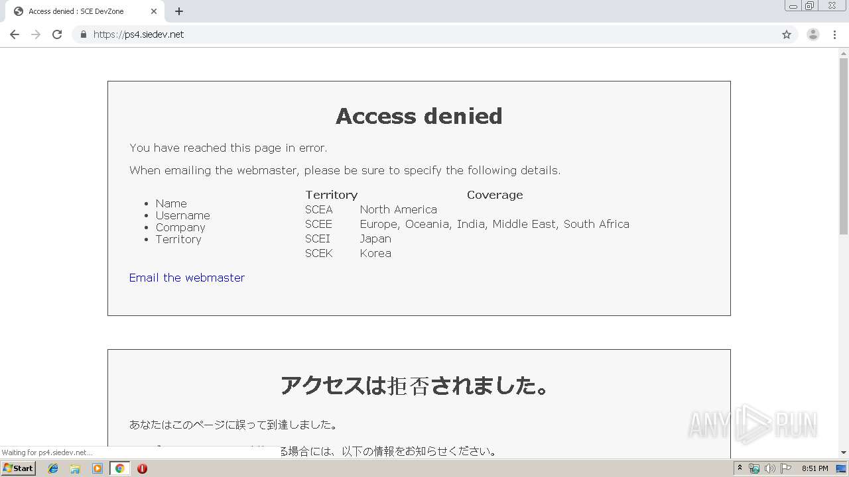Close the Access denied tab
849x477 pixels.
(x=154, y=11)
